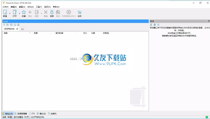Open the 工具(T) menu
Image resolution: width=210 pixels, height=119 pixels.
pos(39,7)
